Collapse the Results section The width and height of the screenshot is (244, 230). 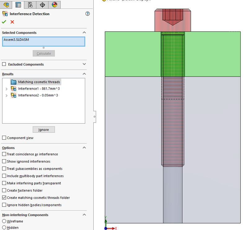pyautogui.click(x=84, y=74)
